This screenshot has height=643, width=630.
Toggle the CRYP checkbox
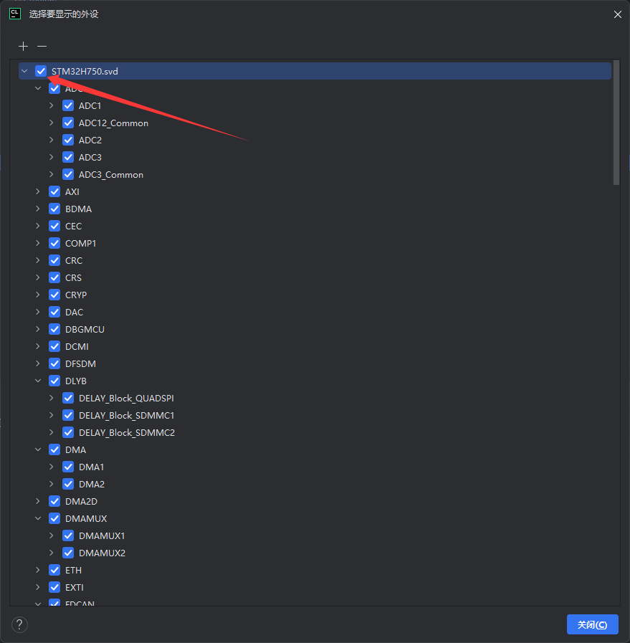[x=54, y=295]
